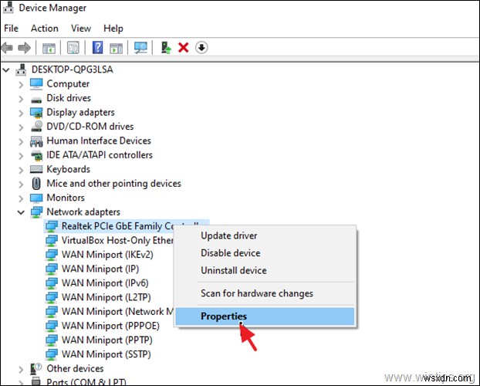Click the Back arrow toolbar icon
This screenshot has width=480, height=386.
[x=7, y=48]
